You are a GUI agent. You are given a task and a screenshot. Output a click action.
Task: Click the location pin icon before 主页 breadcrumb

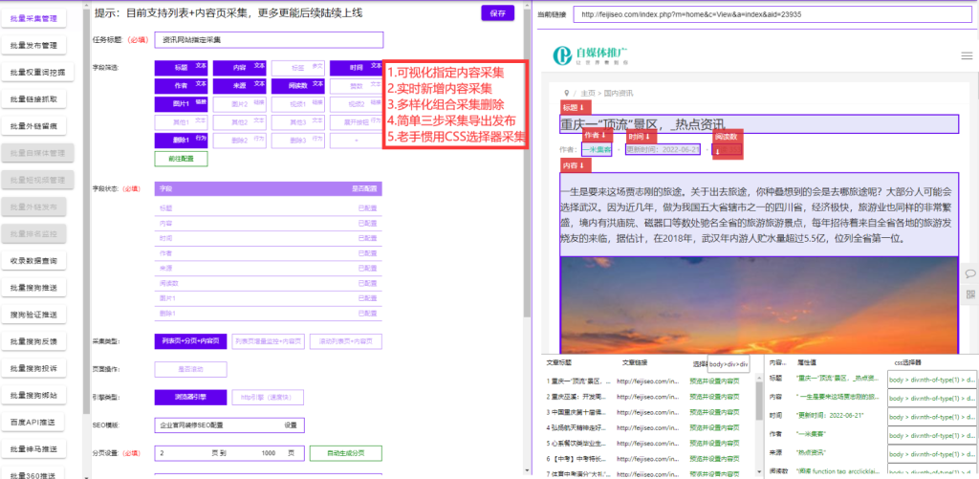tap(566, 93)
